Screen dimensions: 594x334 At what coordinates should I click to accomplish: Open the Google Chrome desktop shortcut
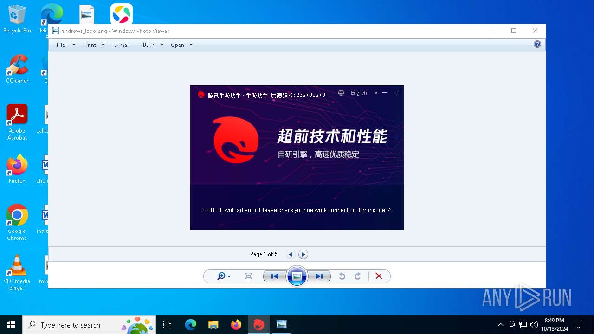pyautogui.click(x=17, y=223)
